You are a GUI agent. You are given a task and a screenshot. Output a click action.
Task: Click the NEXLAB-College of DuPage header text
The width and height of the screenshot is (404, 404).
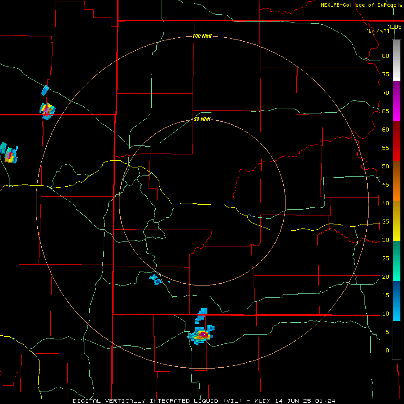pos(358,5)
